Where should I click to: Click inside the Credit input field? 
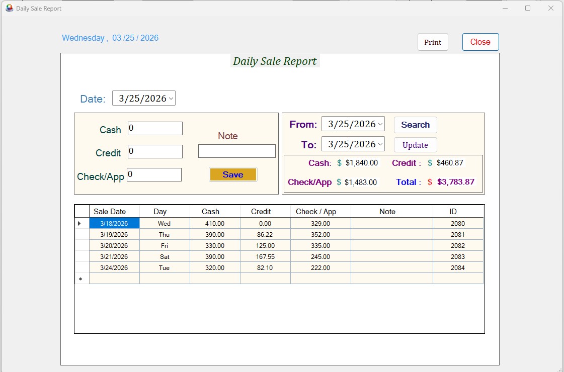155,151
